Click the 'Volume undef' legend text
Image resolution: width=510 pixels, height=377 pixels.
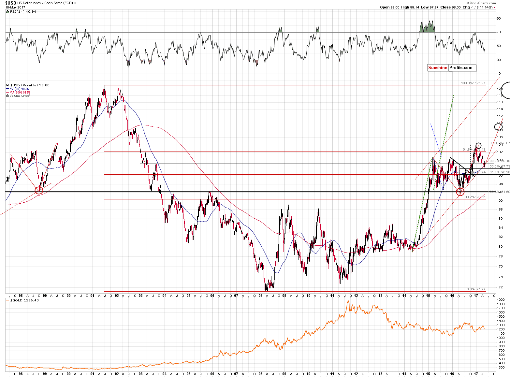[20, 96]
